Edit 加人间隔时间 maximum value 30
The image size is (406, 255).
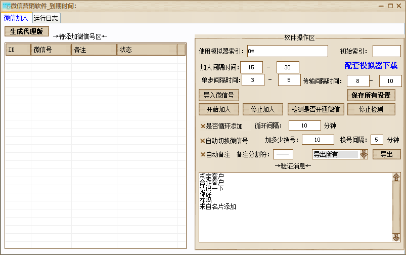[288, 67]
